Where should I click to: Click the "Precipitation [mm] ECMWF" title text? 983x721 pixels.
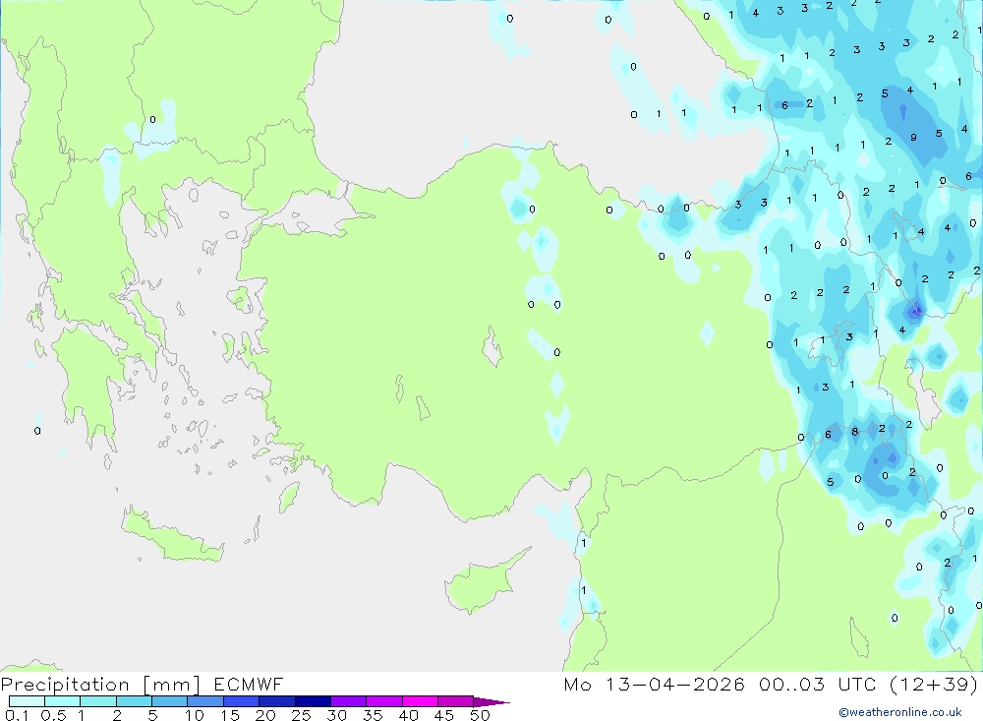pyautogui.click(x=142, y=684)
